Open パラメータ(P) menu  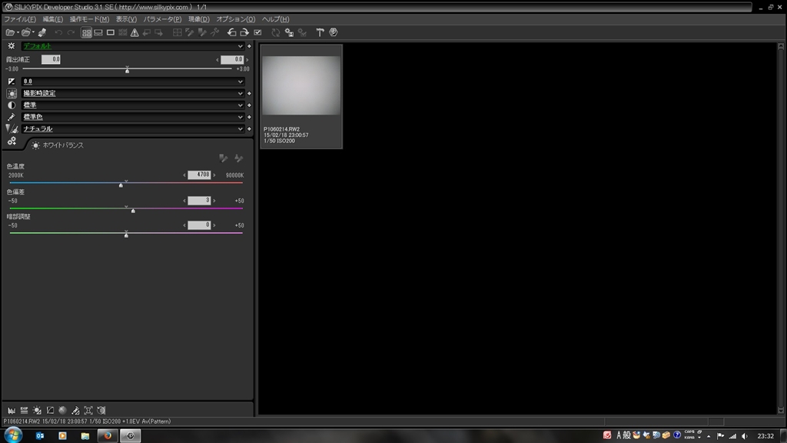point(162,19)
